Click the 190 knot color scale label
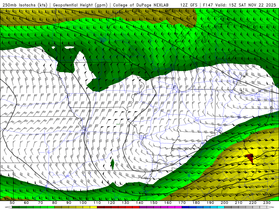 (210, 203)
